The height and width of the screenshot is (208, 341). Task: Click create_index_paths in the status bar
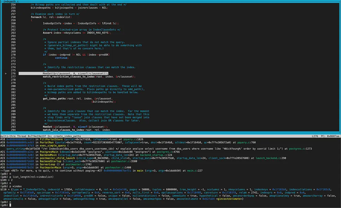tap(66, 136)
